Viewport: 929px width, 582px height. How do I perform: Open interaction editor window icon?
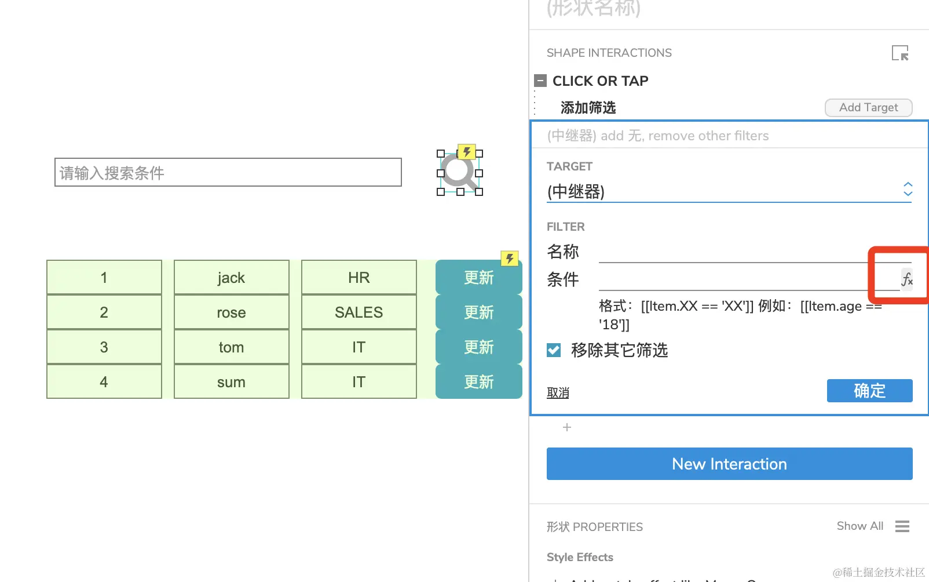tap(900, 53)
